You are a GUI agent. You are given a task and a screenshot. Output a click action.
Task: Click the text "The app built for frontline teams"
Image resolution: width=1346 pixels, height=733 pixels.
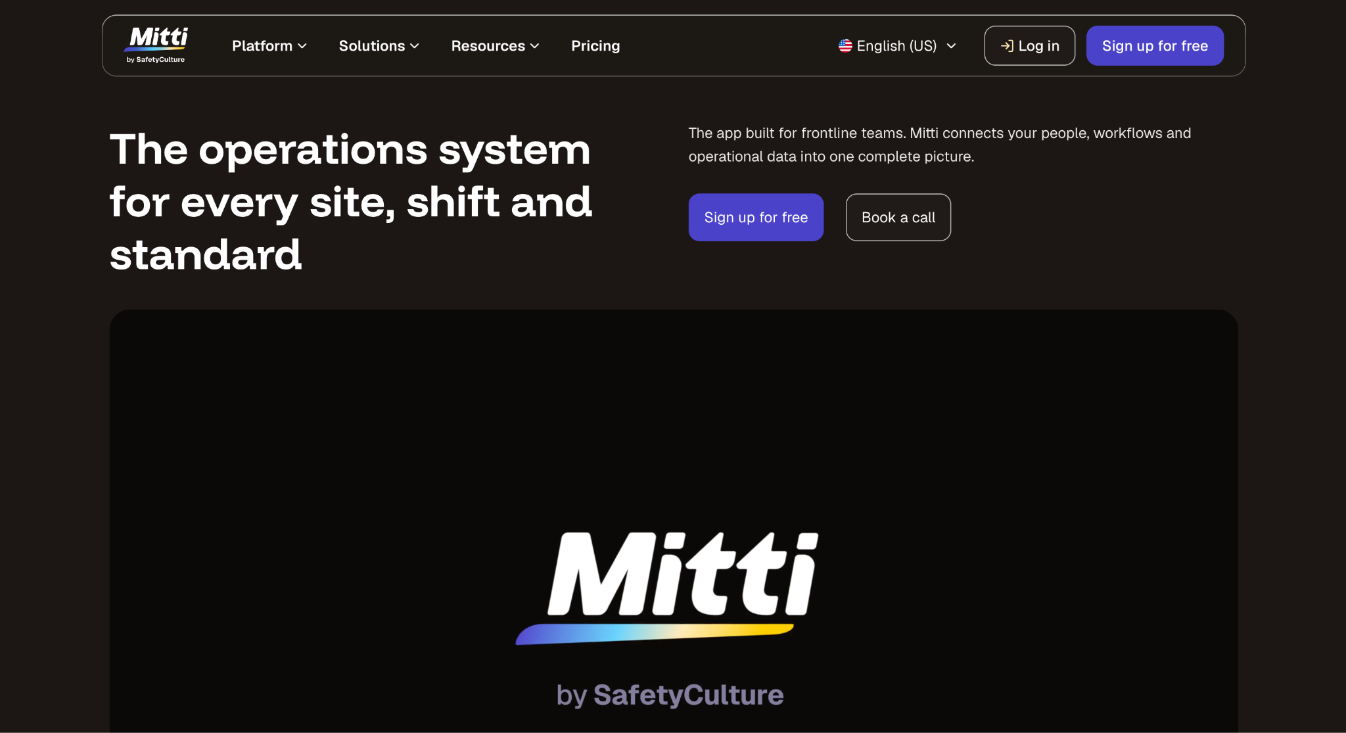(x=797, y=133)
